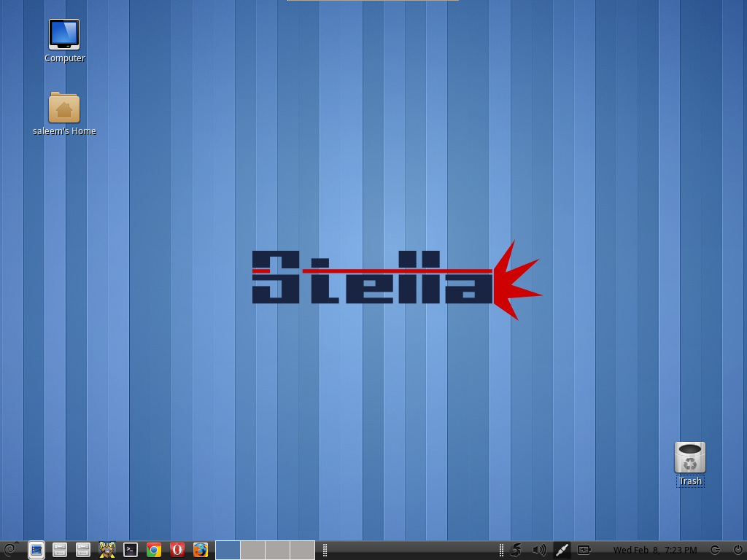This screenshot has height=560, width=747.
Task: Switch to the third workspace
Action: (x=278, y=550)
